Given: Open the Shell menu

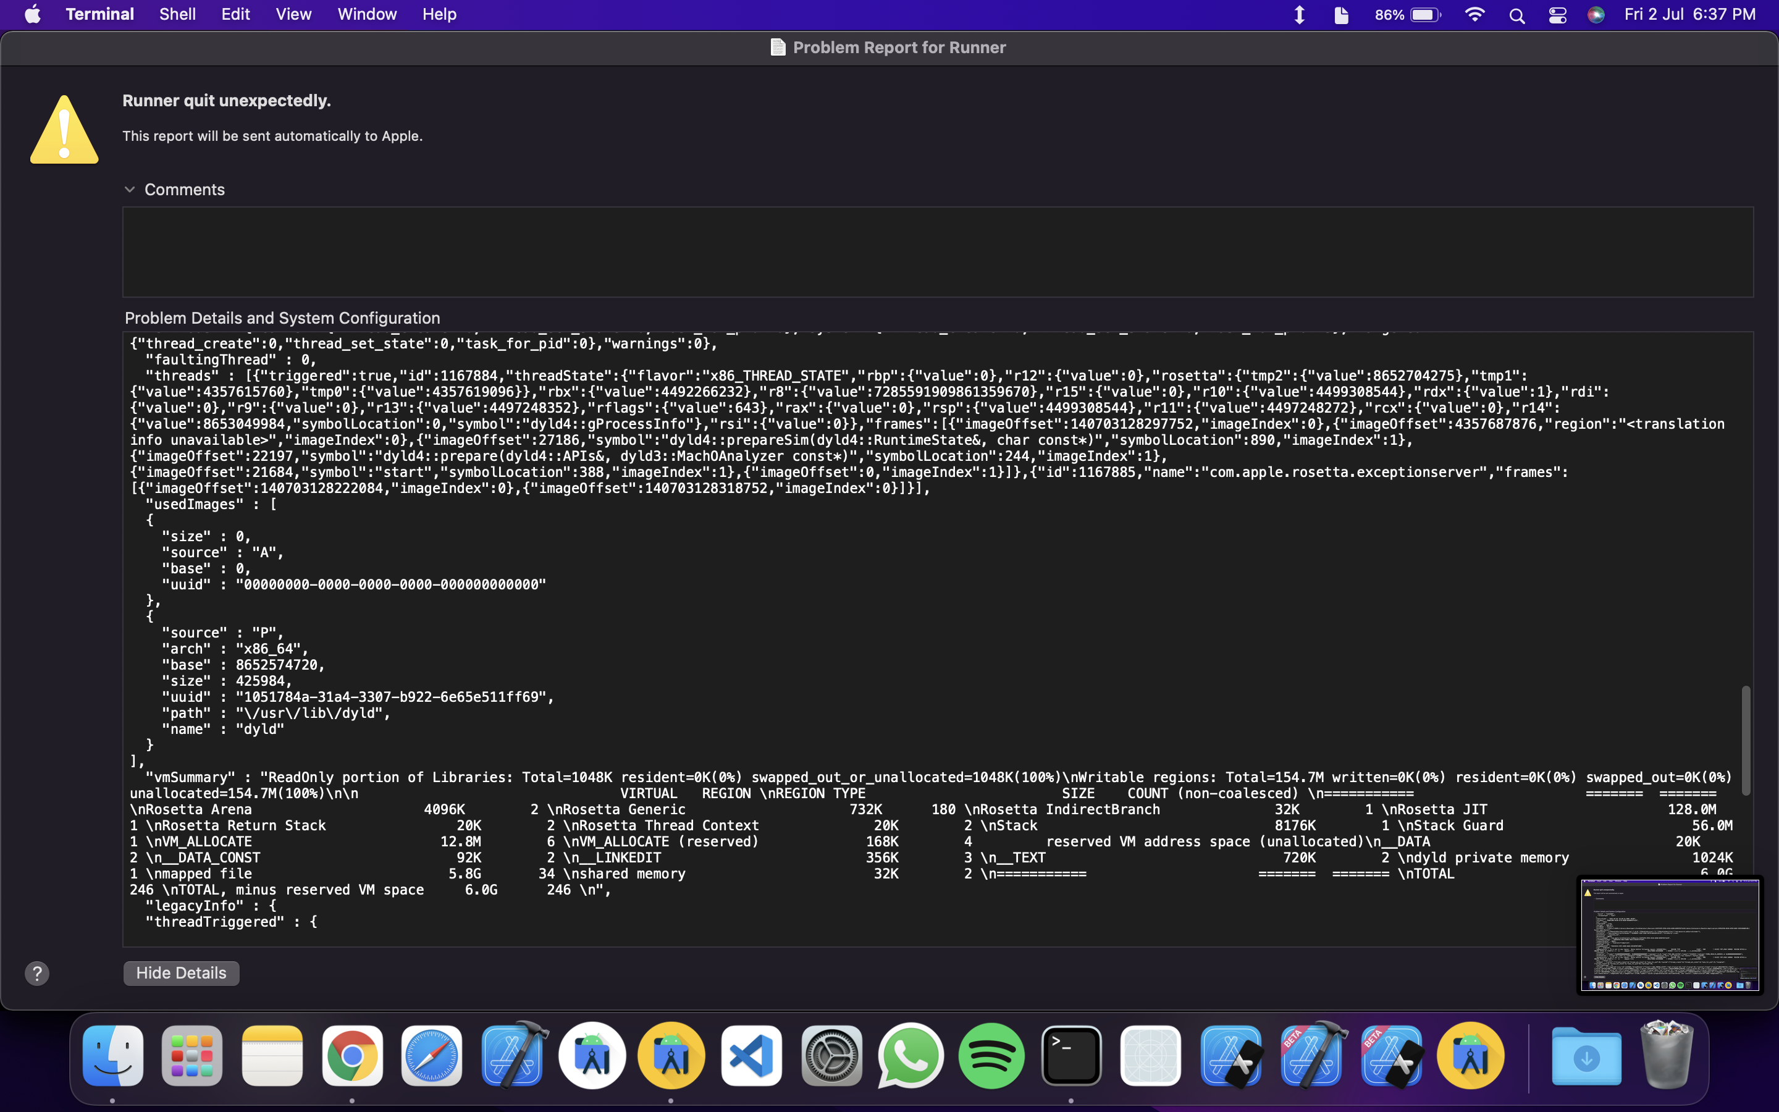Looking at the screenshot, I should pos(177,14).
